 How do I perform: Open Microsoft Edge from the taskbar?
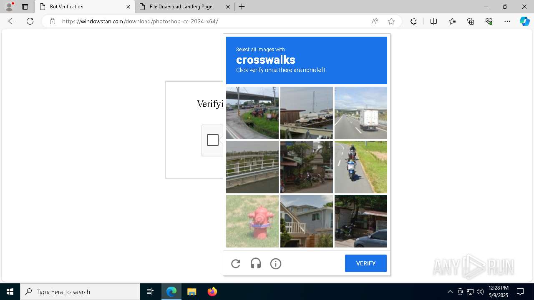pyautogui.click(x=171, y=292)
